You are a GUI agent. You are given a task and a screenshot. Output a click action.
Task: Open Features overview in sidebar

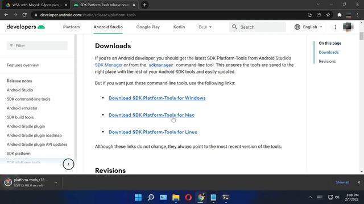click(23, 65)
